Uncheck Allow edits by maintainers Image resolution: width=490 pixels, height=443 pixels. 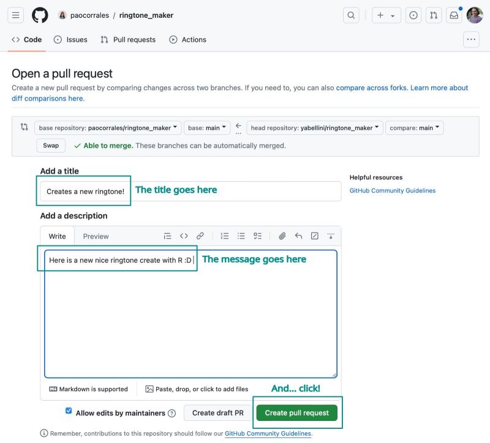coord(69,411)
